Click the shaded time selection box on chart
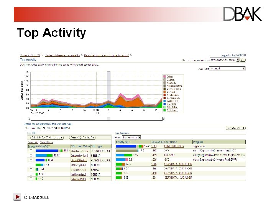 pos(109,90)
